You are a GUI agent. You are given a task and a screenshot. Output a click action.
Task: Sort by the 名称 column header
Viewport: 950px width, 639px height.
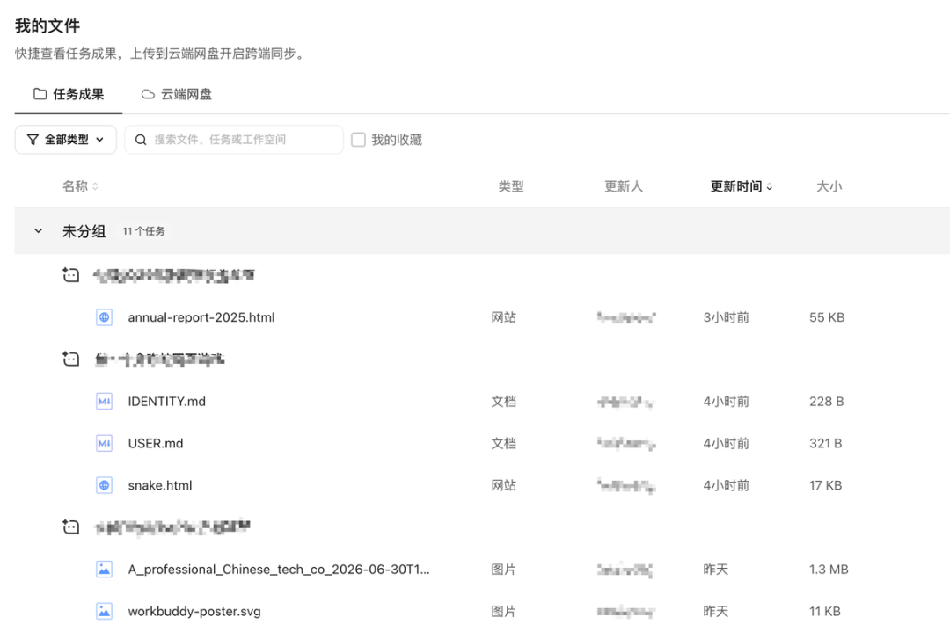pos(80,186)
